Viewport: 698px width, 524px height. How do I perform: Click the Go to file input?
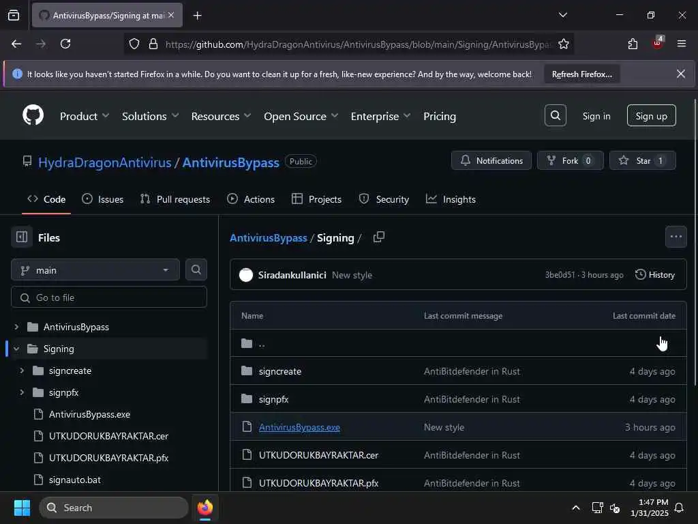108,297
